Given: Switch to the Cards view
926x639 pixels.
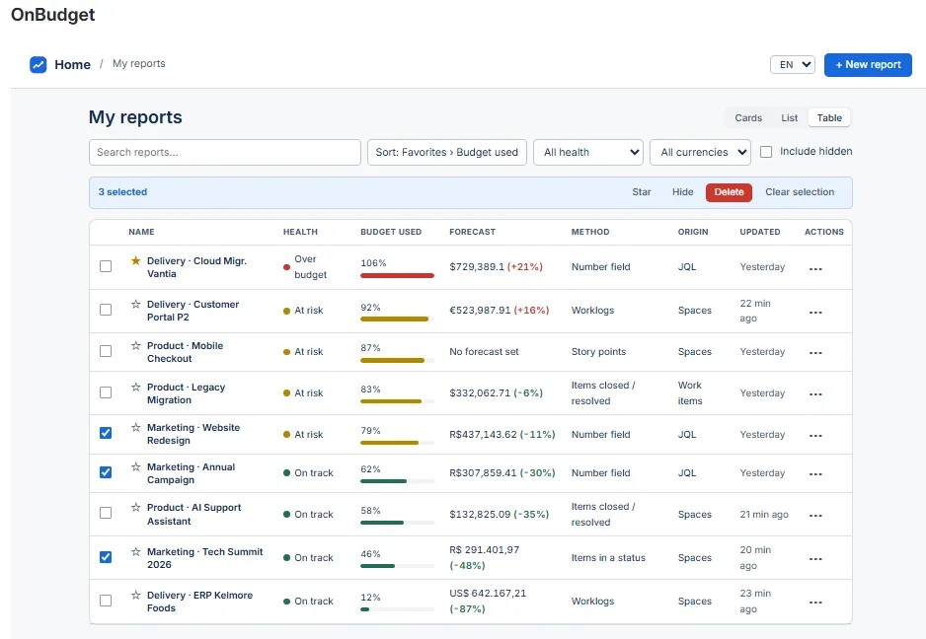Looking at the screenshot, I should (x=748, y=118).
